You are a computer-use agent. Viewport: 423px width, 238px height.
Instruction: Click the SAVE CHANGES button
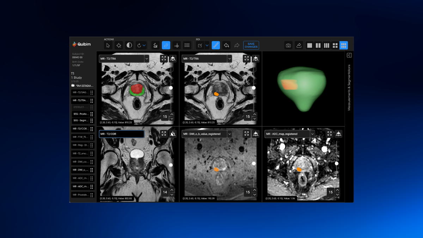(251, 45)
